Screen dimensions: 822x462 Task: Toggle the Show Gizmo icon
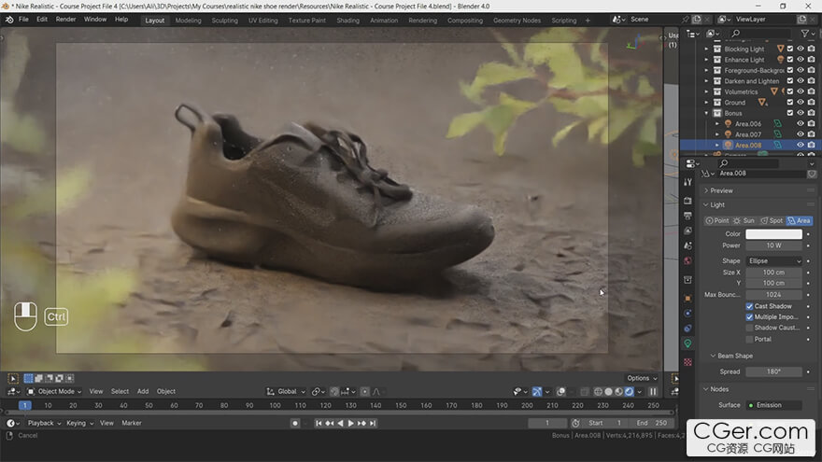[x=537, y=391]
